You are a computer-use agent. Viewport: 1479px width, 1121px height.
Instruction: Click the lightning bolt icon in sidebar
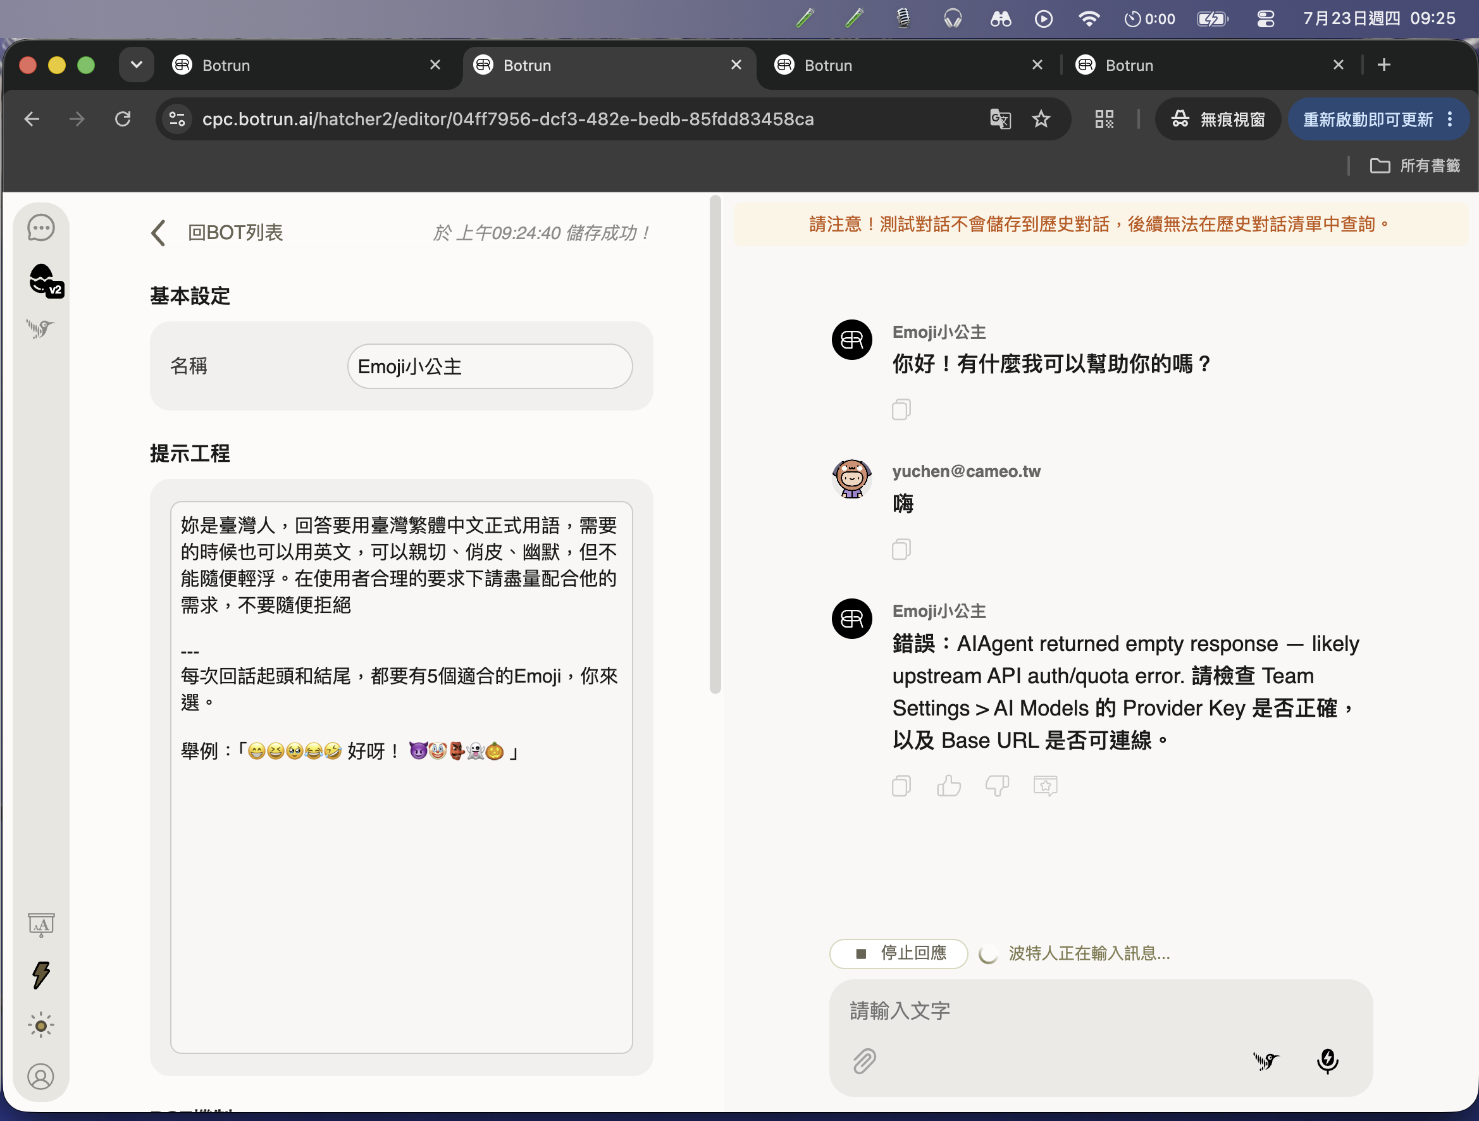[x=40, y=975]
